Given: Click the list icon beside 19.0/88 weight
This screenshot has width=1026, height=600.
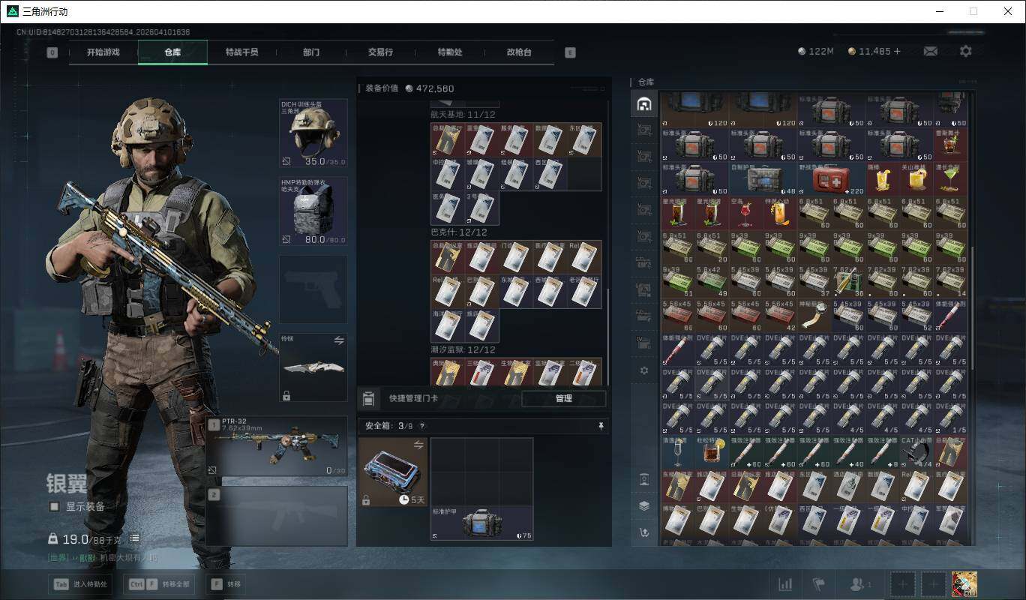Looking at the screenshot, I should coord(134,538).
